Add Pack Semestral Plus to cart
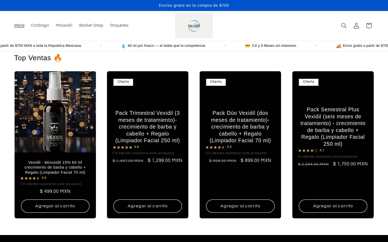This screenshot has width=388, height=242. [x=333, y=206]
